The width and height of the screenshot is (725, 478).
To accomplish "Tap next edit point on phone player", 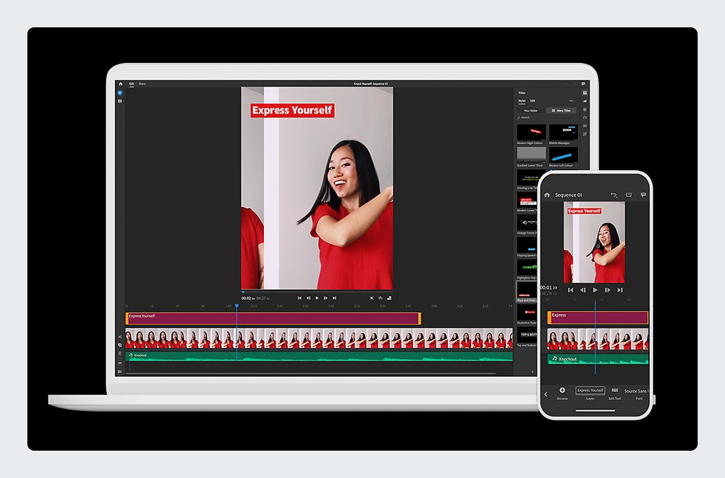I will 620,290.
